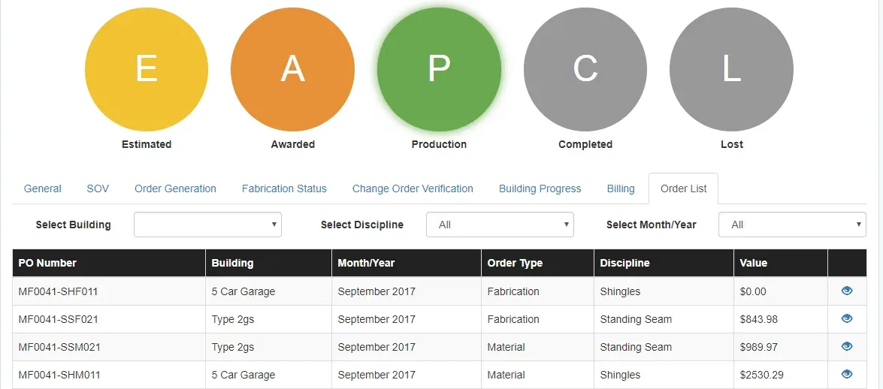Image resolution: width=883 pixels, height=389 pixels.
Task: Click Shingles in row MF0041-SHM011
Action: pyautogui.click(x=620, y=375)
